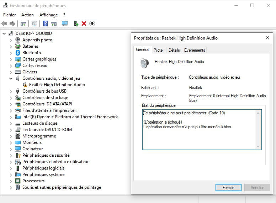Click the Batteries category icon
The image size is (276, 203).
pyautogui.click(x=17, y=46)
